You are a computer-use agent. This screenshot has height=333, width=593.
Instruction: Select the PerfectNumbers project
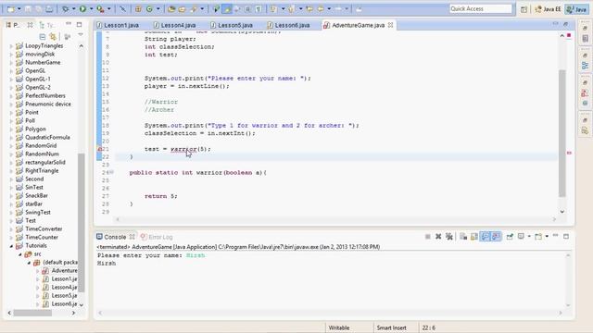pyautogui.click(x=45, y=95)
